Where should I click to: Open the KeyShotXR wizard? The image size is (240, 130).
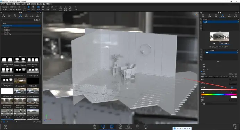tap(129, 127)
